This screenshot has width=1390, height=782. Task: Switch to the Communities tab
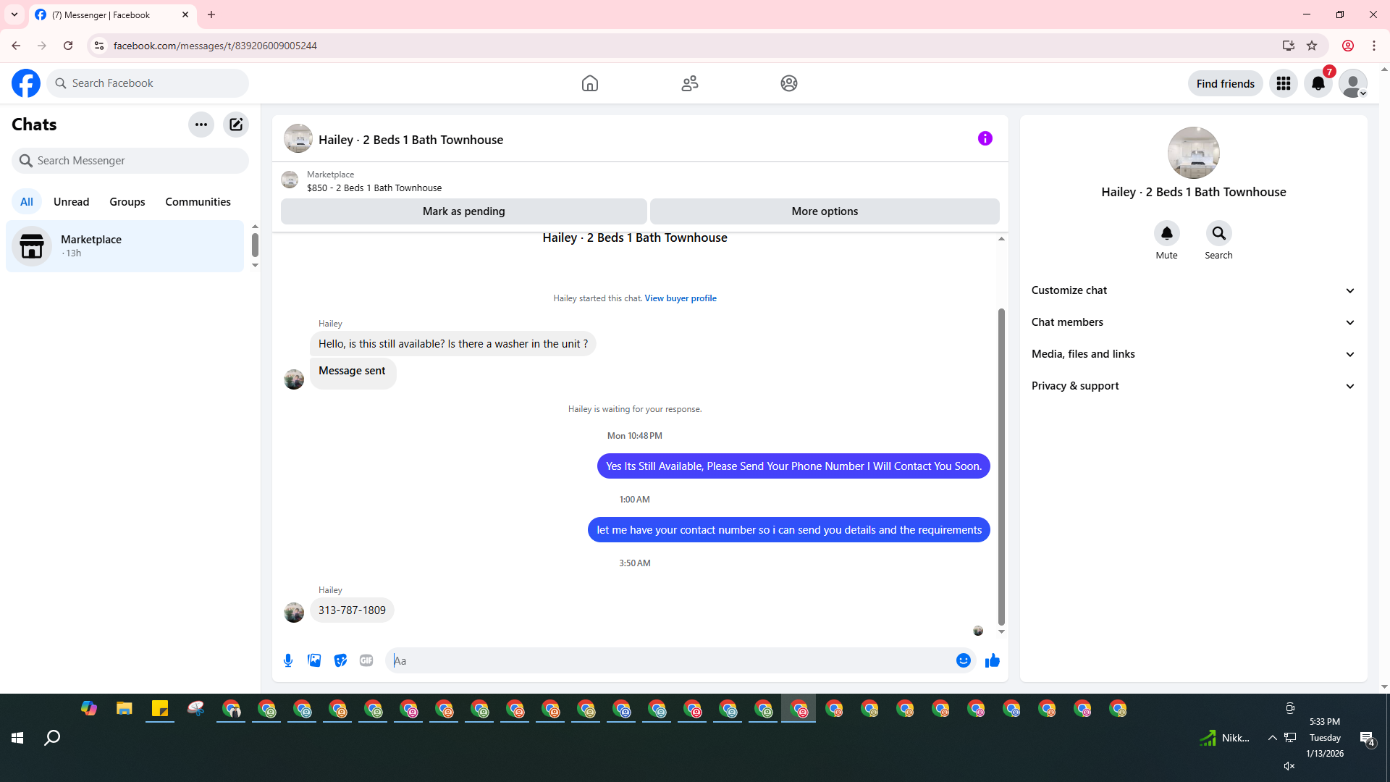(x=198, y=202)
